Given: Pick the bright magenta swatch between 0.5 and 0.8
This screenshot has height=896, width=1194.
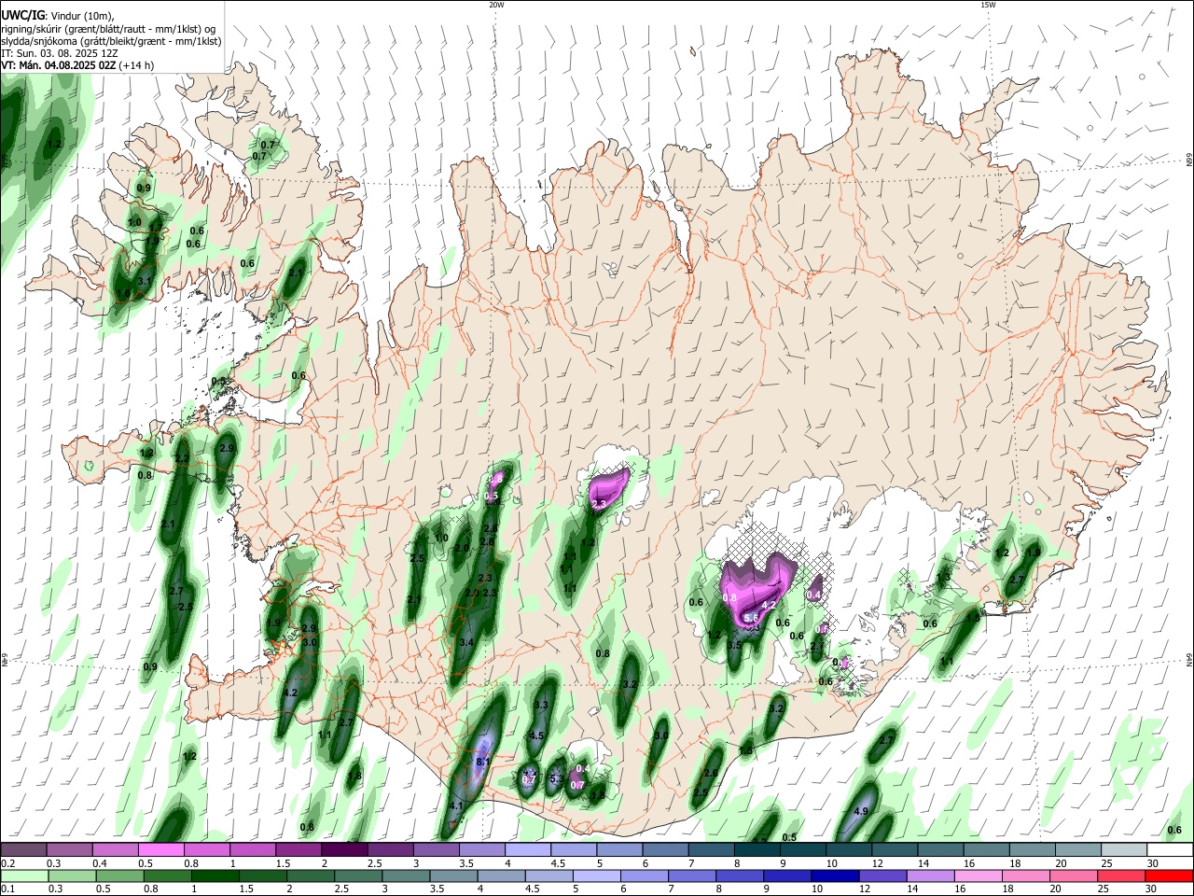Looking at the screenshot, I should tap(160, 849).
